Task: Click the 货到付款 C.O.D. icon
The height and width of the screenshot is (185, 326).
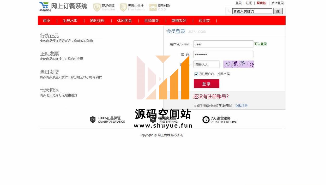Action: [153, 7]
